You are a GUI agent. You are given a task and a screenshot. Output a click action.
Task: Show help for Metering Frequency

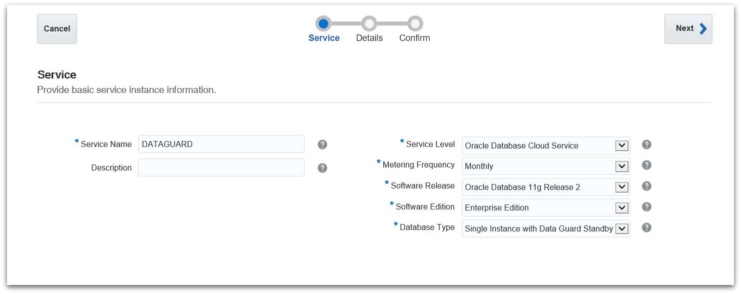646,165
